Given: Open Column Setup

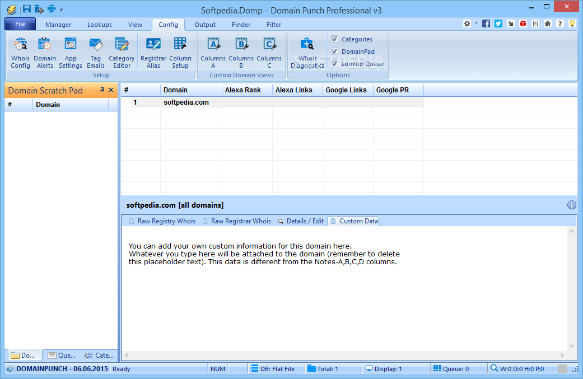Looking at the screenshot, I should point(180,53).
